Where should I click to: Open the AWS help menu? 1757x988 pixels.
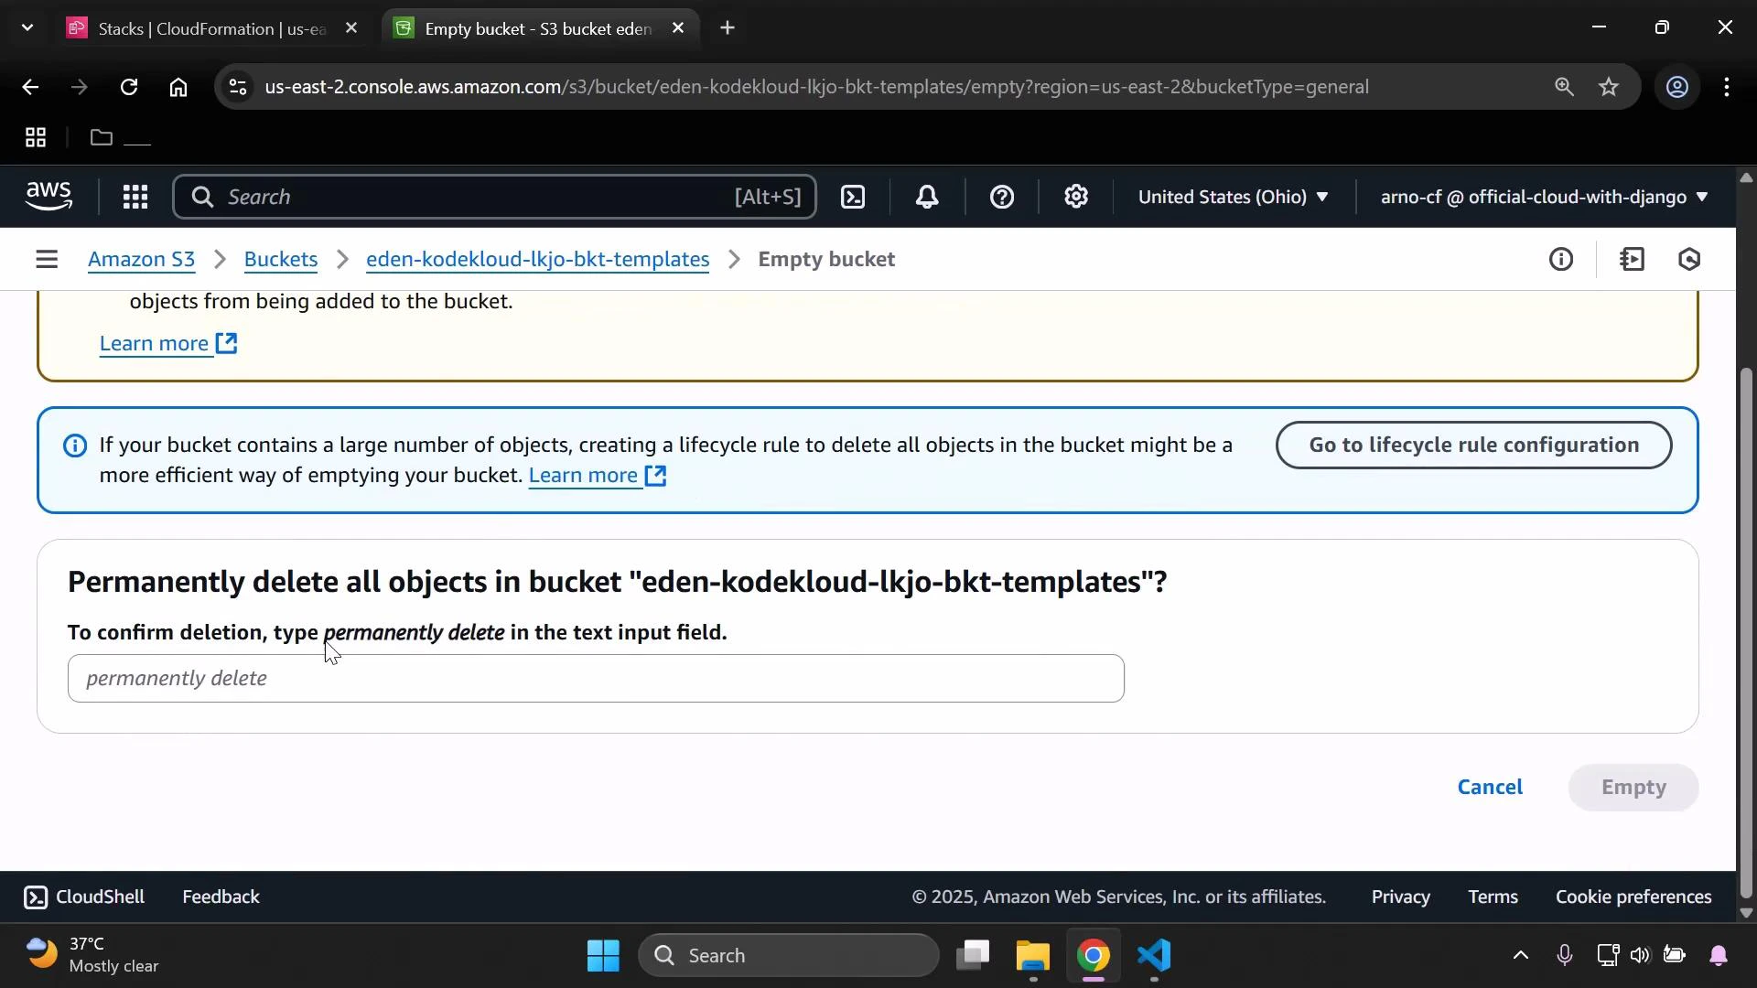pyautogui.click(x=1003, y=197)
